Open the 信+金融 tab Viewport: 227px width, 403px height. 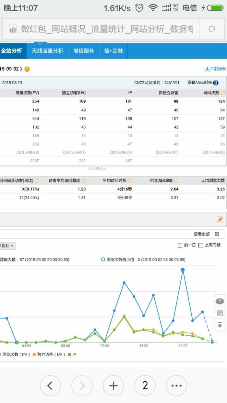pyautogui.click(x=113, y=51)
